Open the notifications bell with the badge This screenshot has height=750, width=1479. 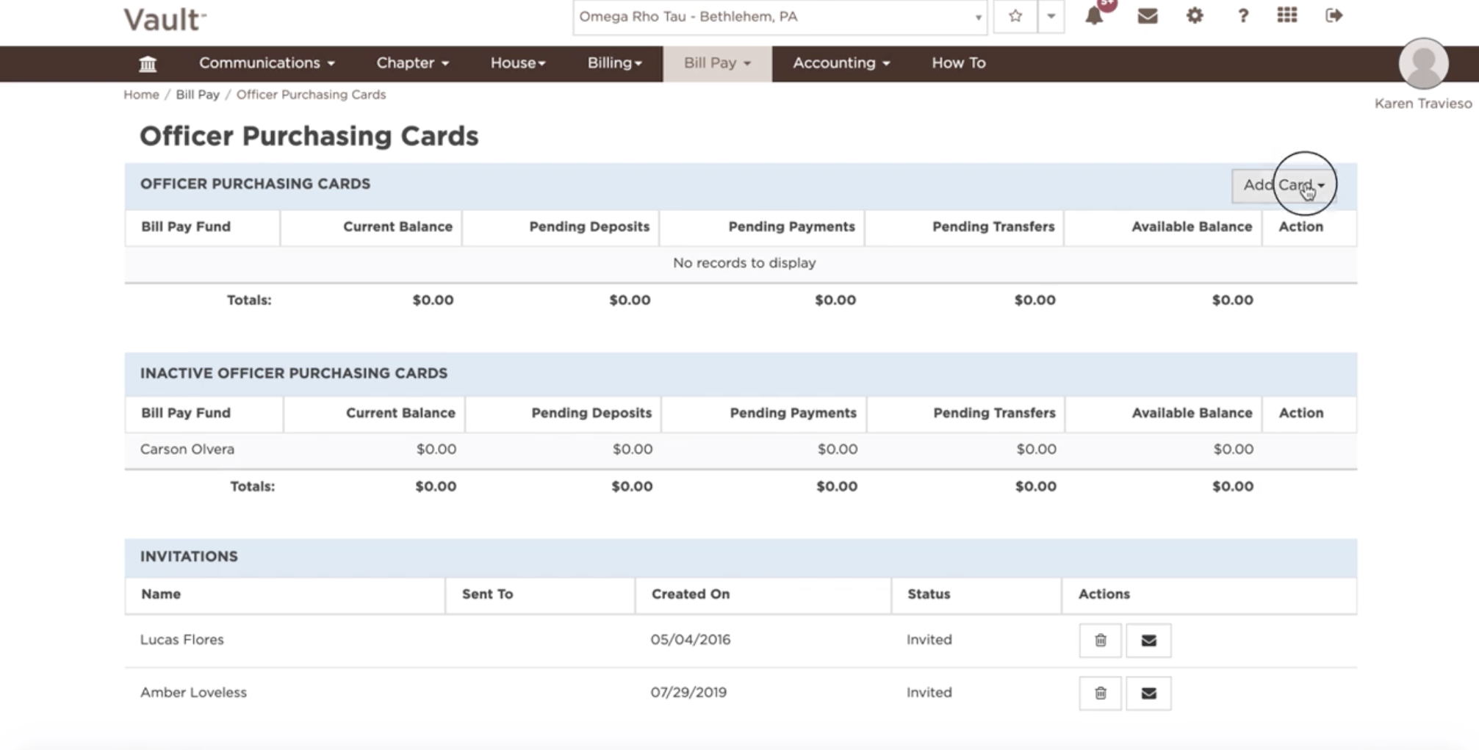[1094, 16]
